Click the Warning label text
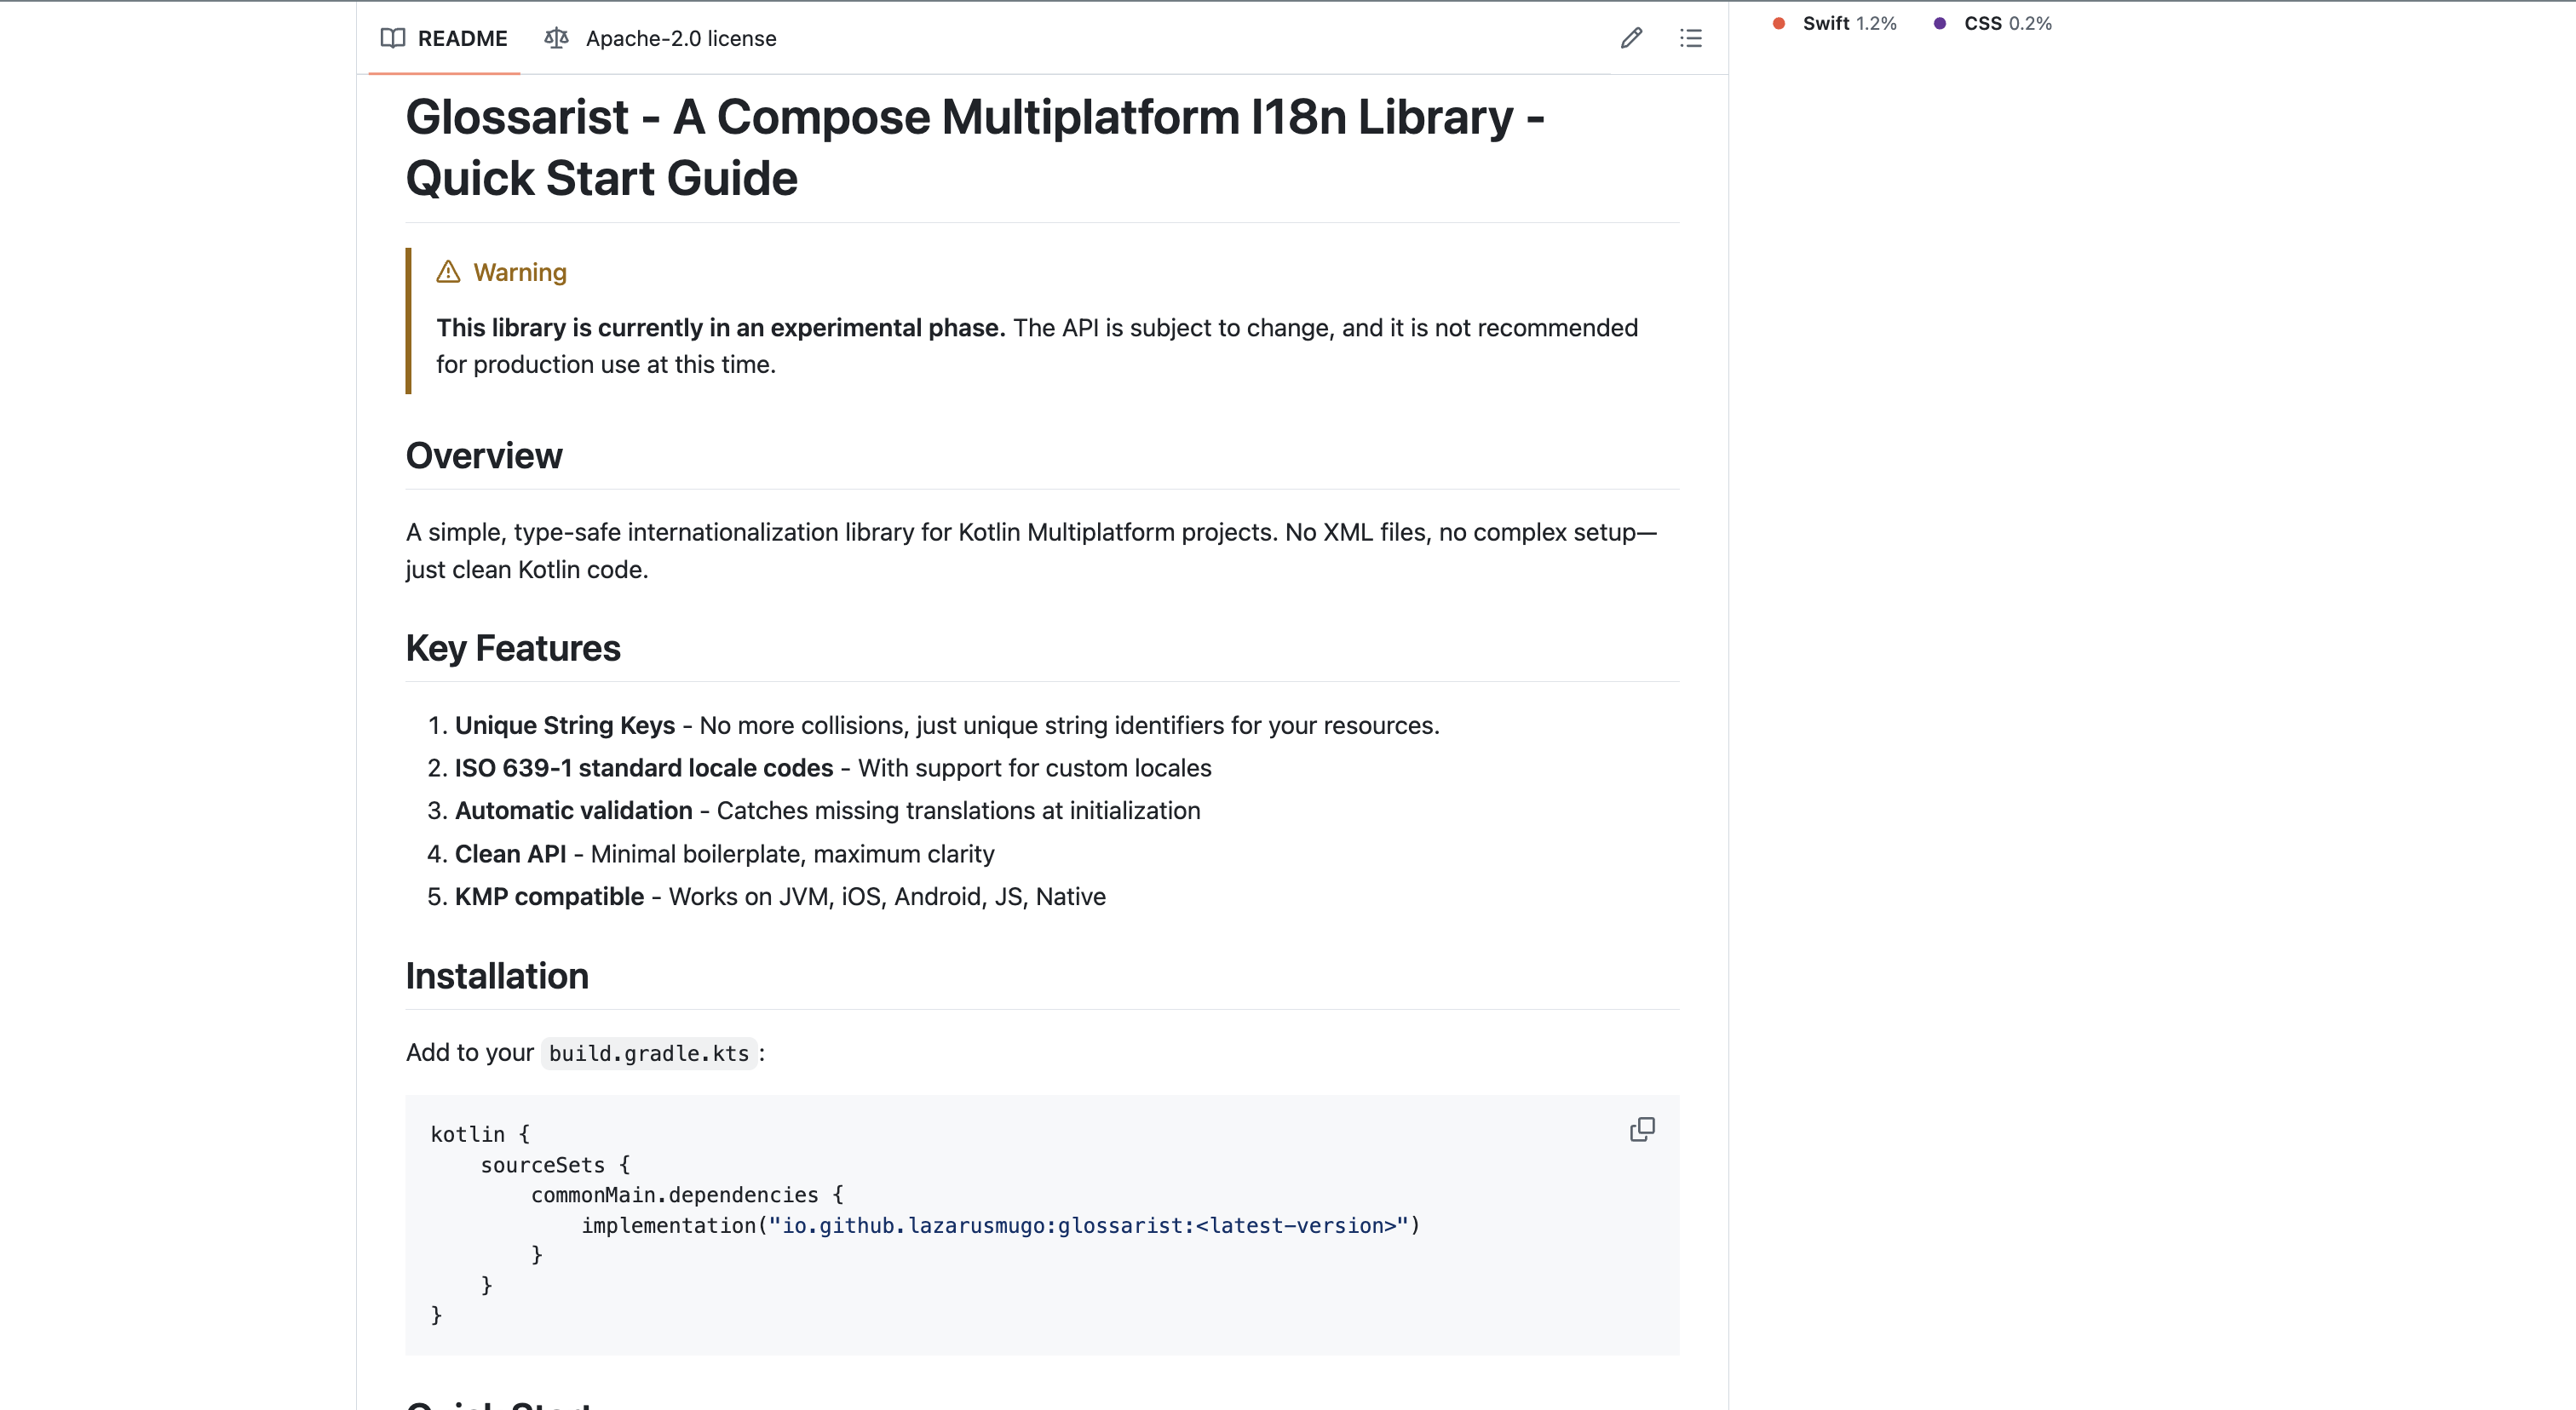The image size is (2576, 1410). pyautogui.click(x=520, y=272)
